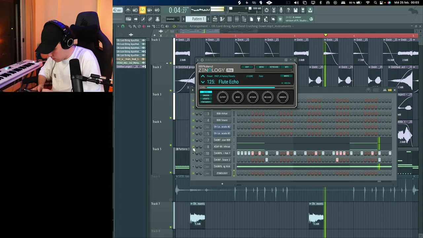
Task: Click the gear icon in ZENOLOGY window title
Action: click(202, 60)
